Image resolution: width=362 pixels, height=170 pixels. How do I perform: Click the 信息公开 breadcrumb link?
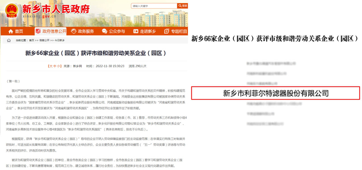coord(44,40)
